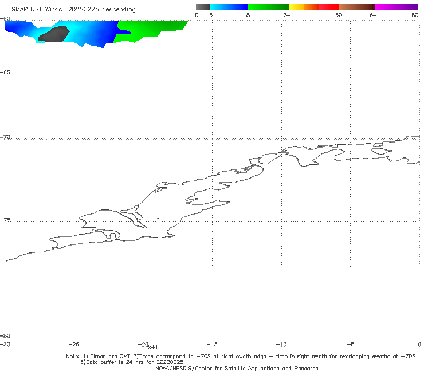Click the gray segment of the color bar
The width and height of the screenshot is (424, 372).
[203, 7]
